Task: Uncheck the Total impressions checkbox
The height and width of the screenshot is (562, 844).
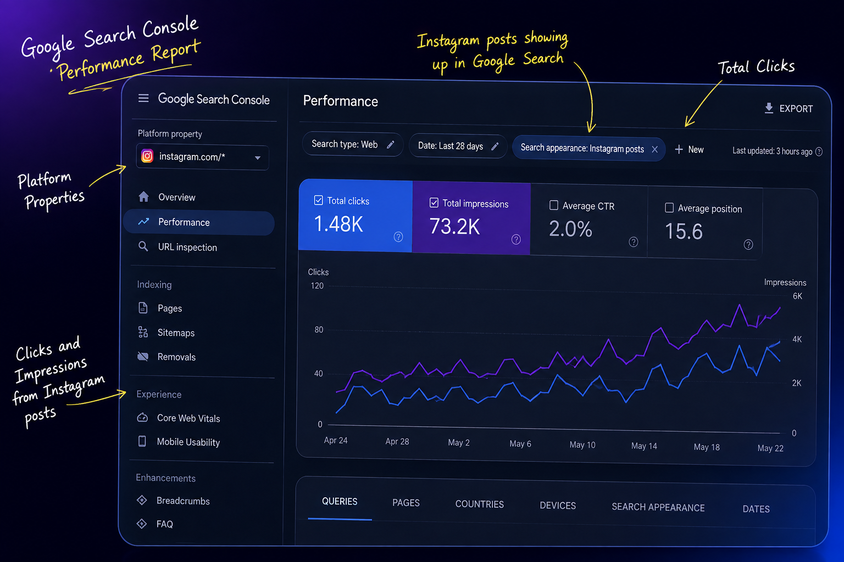Action: coord(434,203)
